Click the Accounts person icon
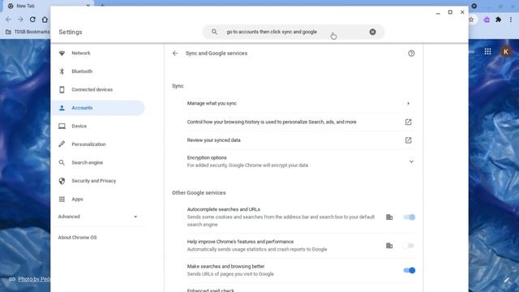This screenshot has width=519, height=292. coord(62,108)
